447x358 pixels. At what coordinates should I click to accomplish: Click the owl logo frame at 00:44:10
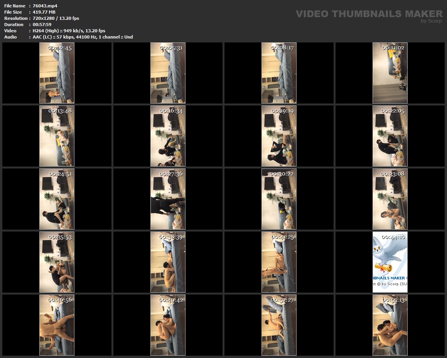(x=390, y=262)
